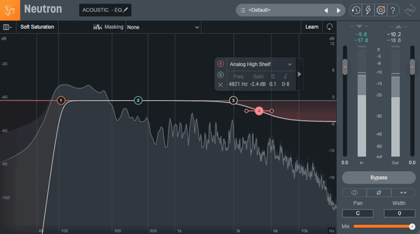
Task: Adjust the input gain slider handle
Action: point(345,67)
